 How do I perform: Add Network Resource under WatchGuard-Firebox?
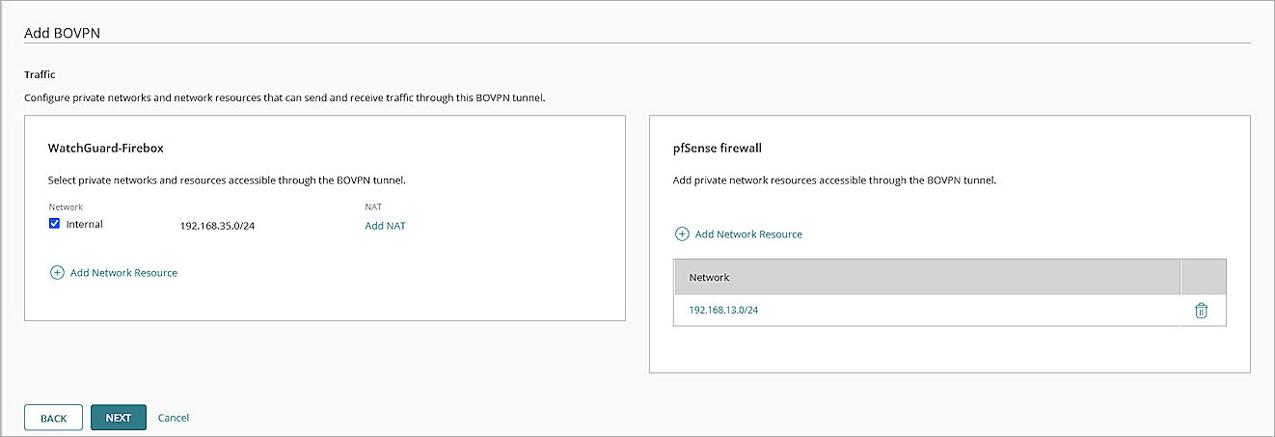click(123, 273)
